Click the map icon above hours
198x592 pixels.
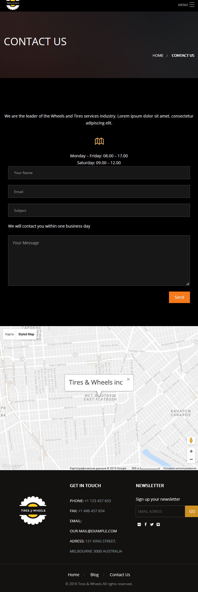click(99, 141)
